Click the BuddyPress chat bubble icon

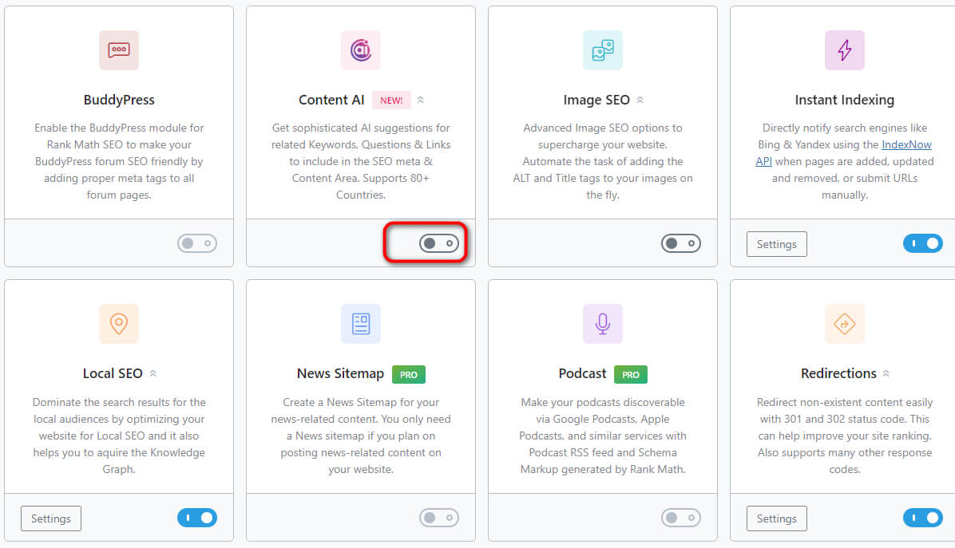[x=119, y=50]
